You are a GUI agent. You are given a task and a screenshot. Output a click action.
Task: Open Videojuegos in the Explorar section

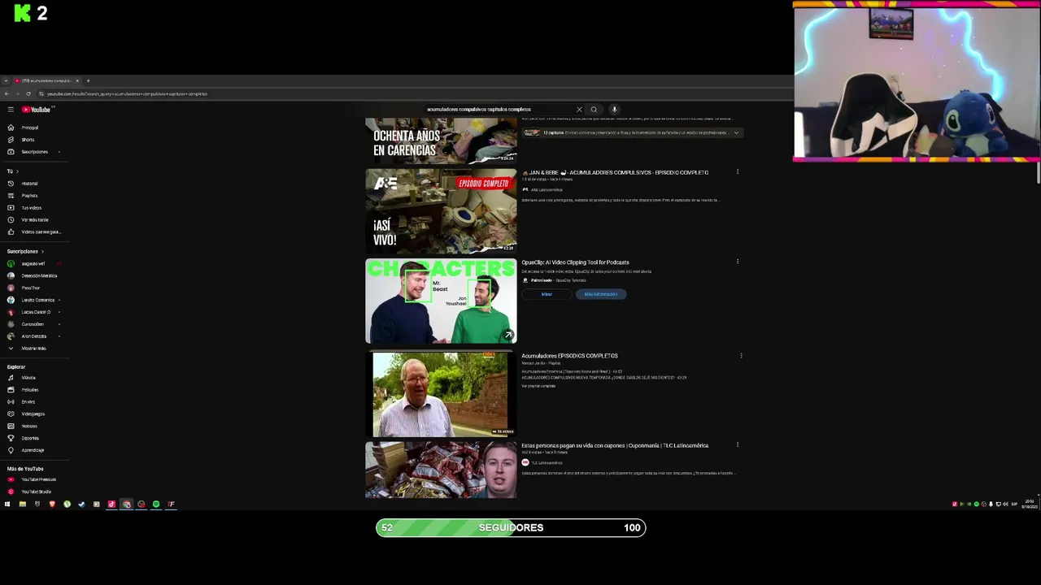click(33, 414)
